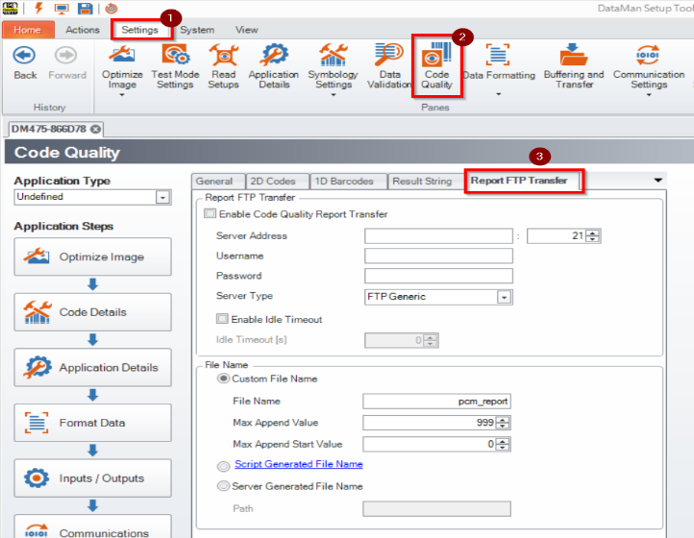The height and width of the screenshot is (538, 694).
Task: Open the 2D Codes tab
Action: 276,182
